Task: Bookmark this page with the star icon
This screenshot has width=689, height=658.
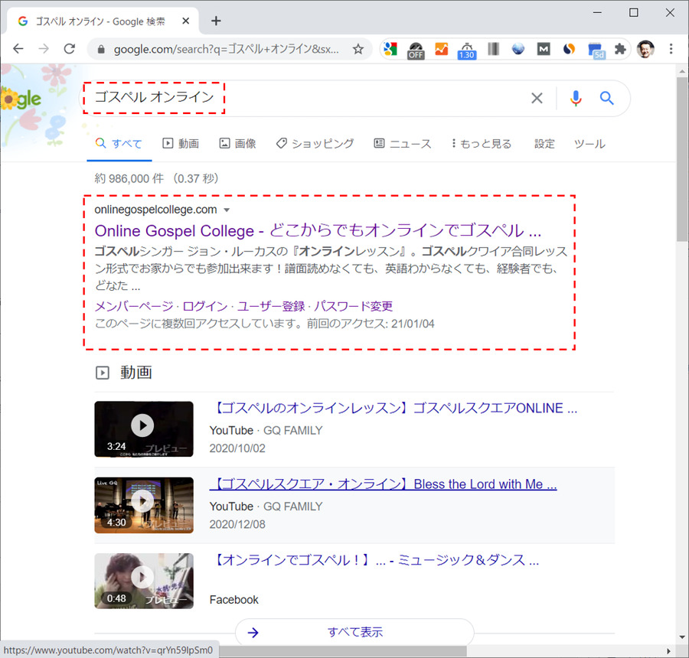Action: click(358, 49)
